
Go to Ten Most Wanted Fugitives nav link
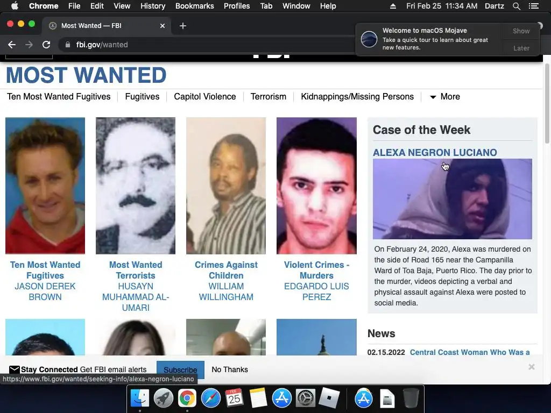(x=59, y=97)
